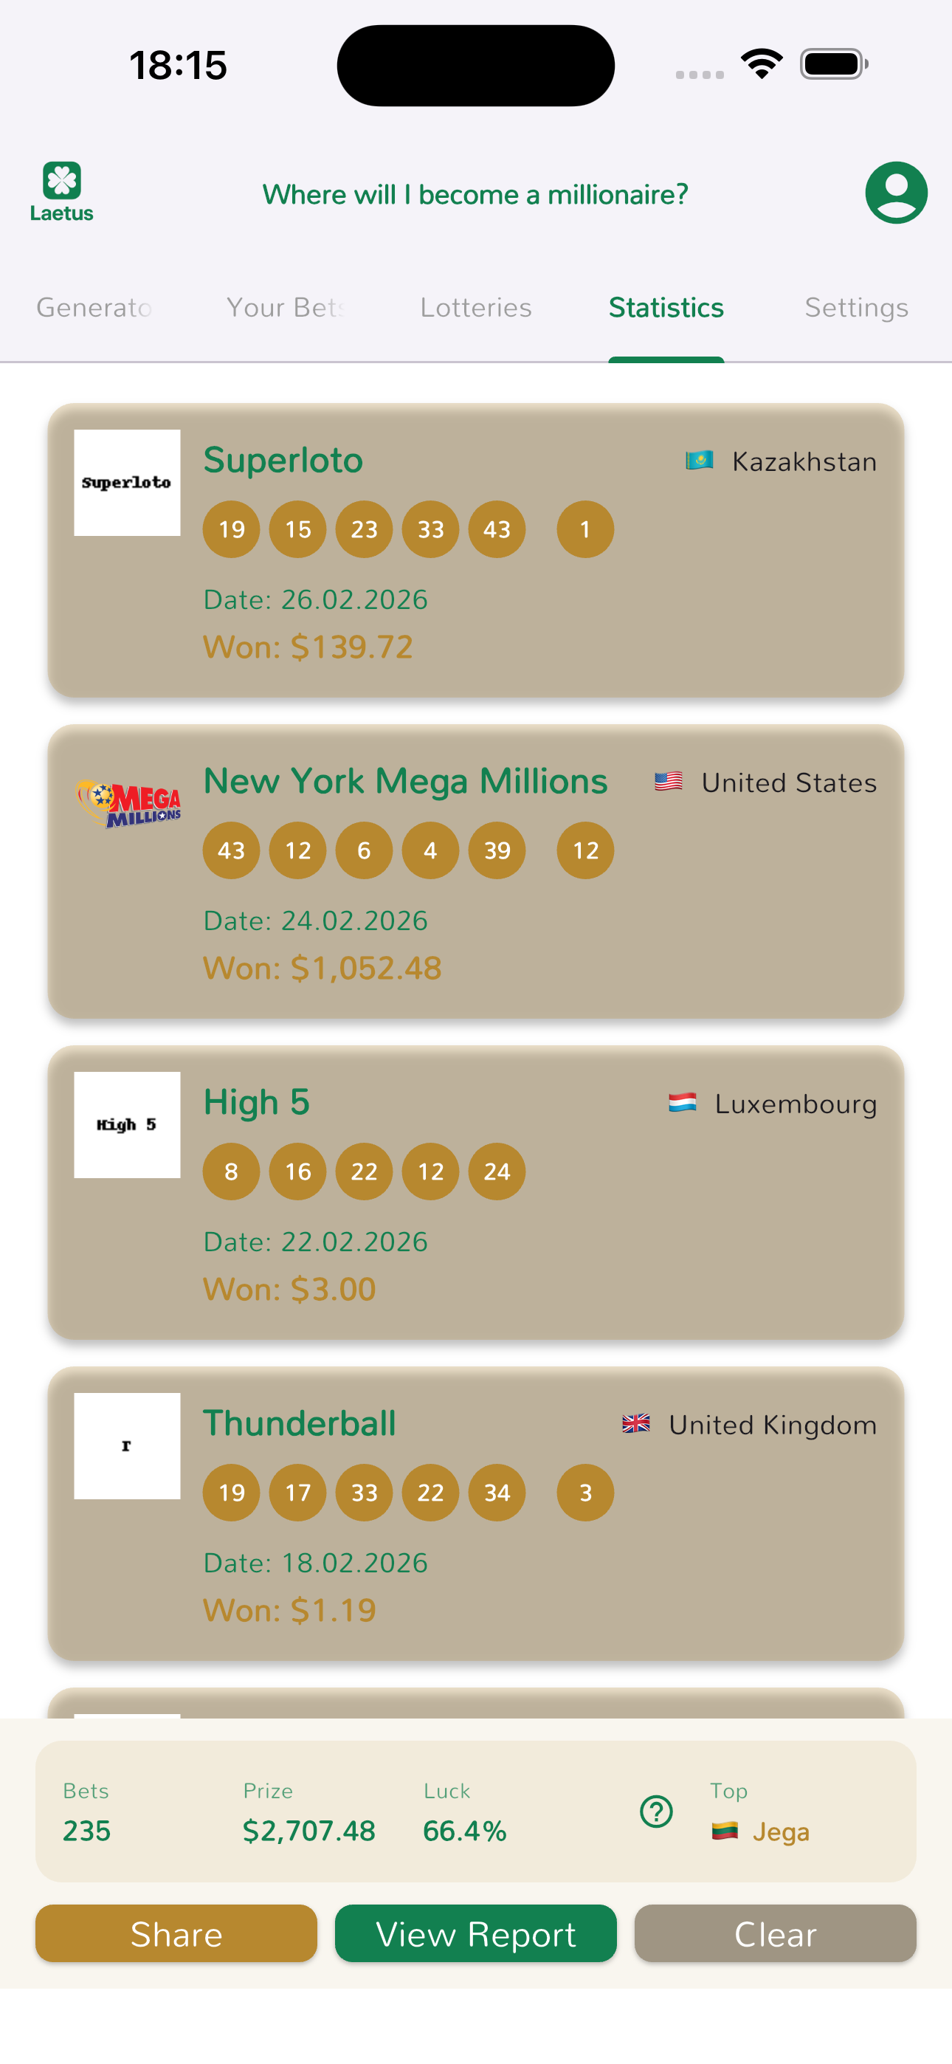
Task: Tap the High 5 logo thumbnail
Action: click(x=127, y=1124)
